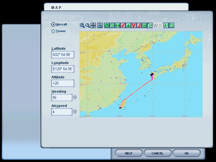Toggle Jet airways J icon
This screenshot has height=162, width=216.
point(139,25)
